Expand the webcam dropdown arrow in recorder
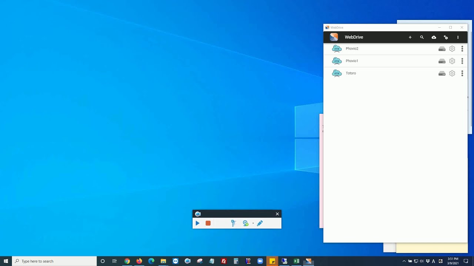Image resolution: width=474 pixels, height=266 pixels. pyautogui.click(x=253, y=223)
